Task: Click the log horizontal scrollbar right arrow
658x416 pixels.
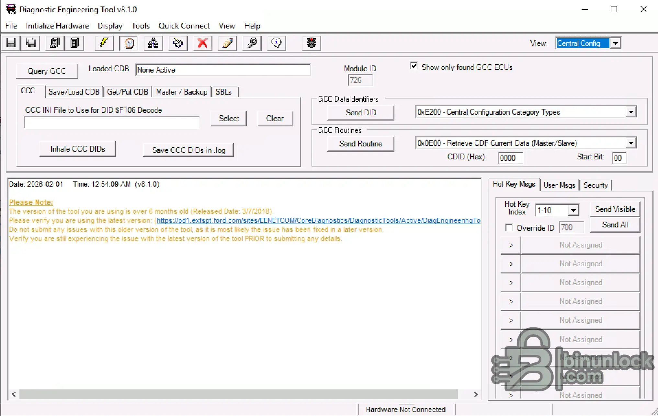Action: point(476,394)
